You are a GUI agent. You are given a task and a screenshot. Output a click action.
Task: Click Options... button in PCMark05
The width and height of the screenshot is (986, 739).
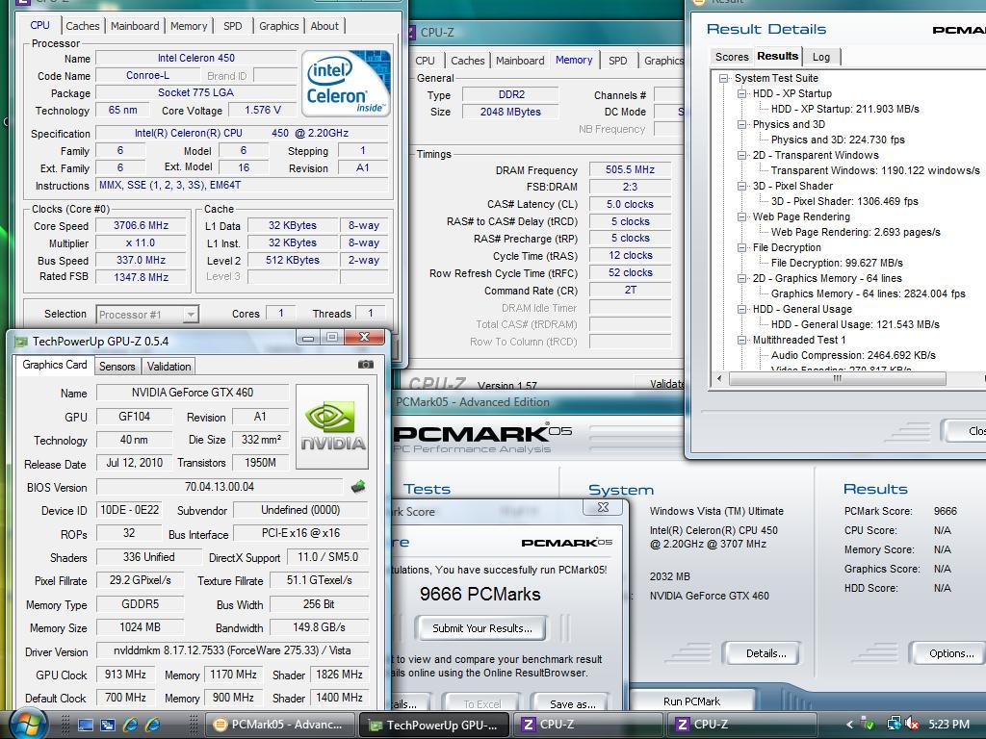tap(950, 653)
